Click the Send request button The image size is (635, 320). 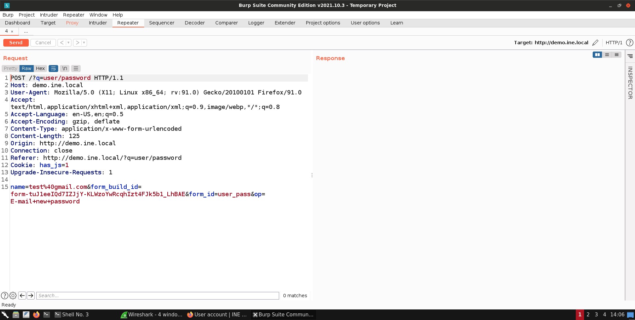[x=16, y=43]
